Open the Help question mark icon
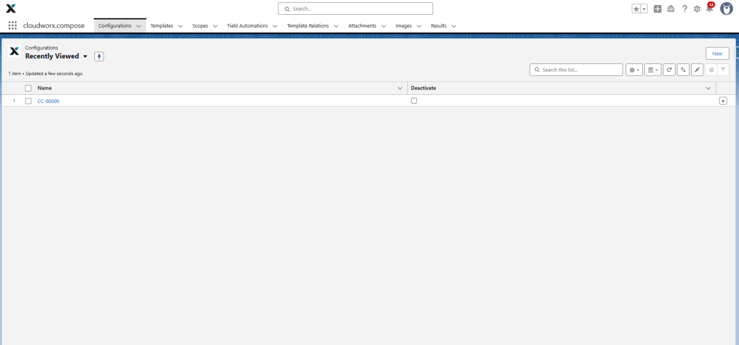 [684, 9]
